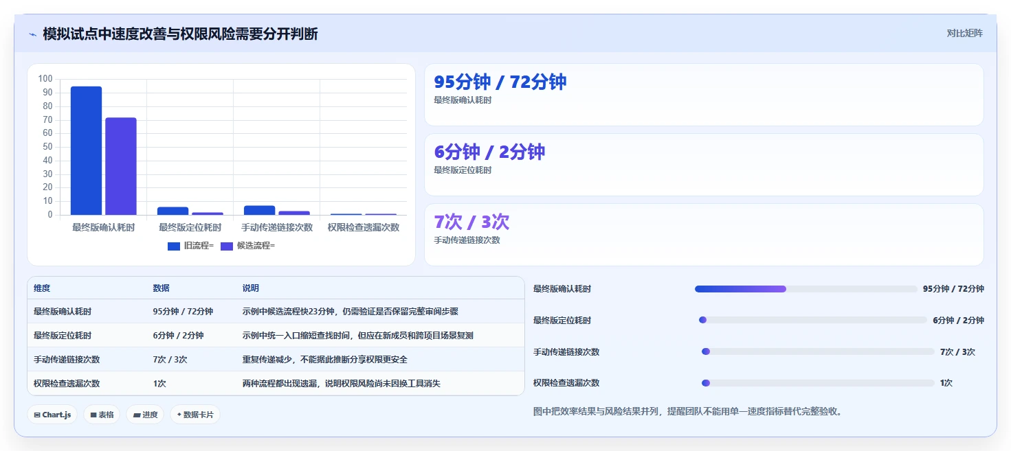Click the 权限检查遗漏次数 progress bar
The width and height of the screenshot is (1011, 451).
pyautogui.click(x=818, y=383)
